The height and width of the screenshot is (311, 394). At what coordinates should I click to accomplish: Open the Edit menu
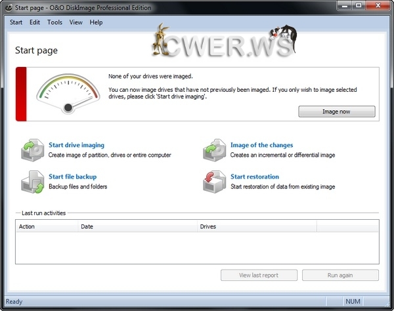click(35, 22)
